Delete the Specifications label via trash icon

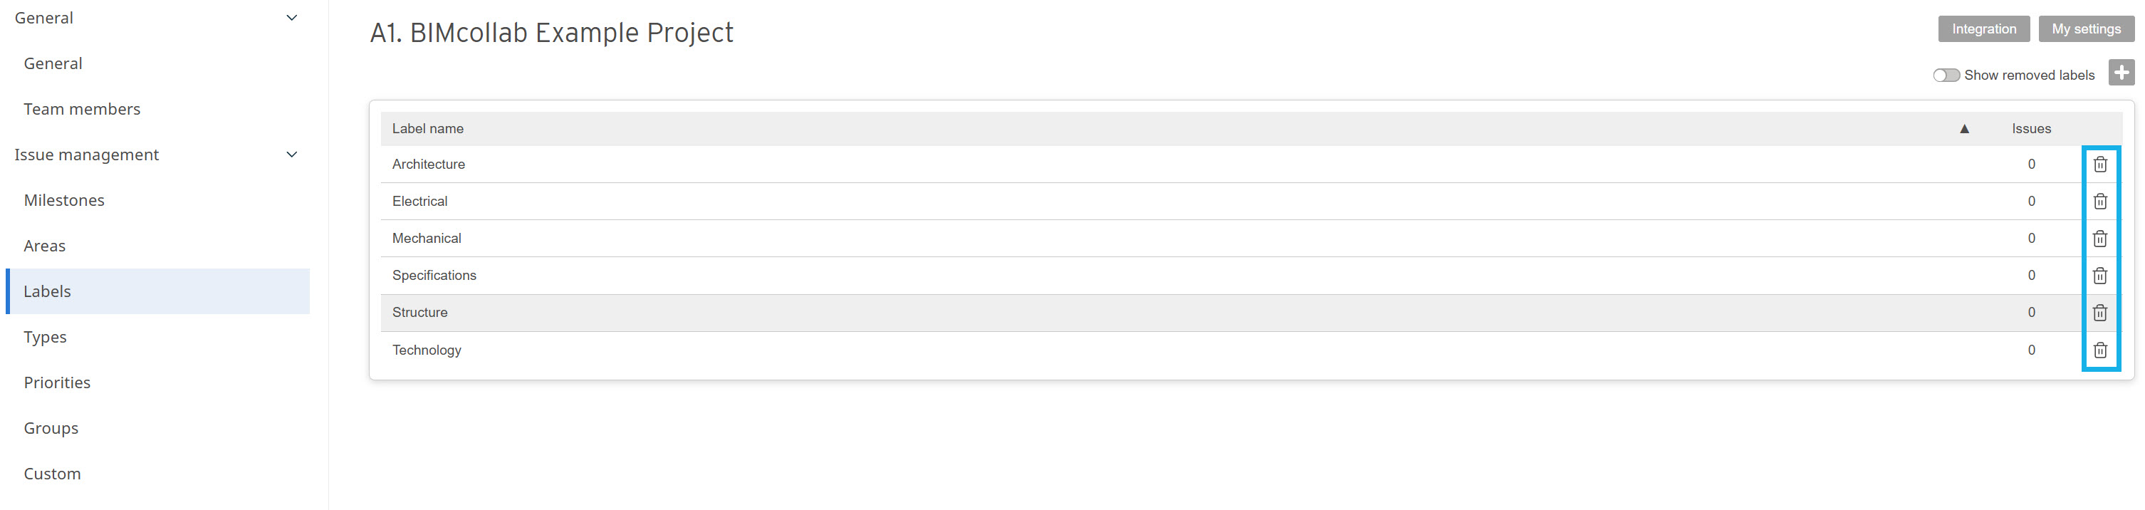pos(2099,275)
